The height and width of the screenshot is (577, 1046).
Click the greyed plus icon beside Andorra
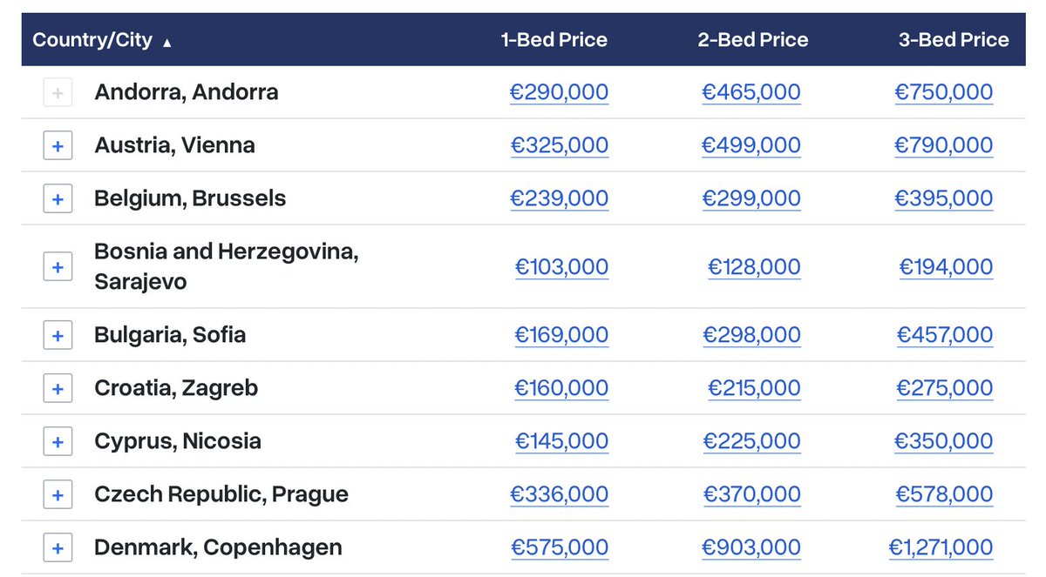point(58,92)
